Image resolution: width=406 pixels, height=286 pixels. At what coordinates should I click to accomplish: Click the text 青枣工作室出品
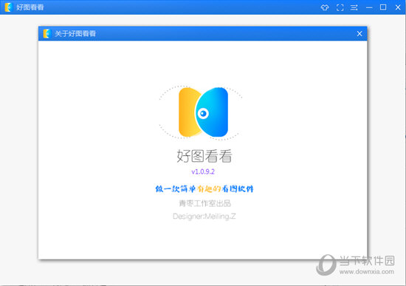pos(204,203)
